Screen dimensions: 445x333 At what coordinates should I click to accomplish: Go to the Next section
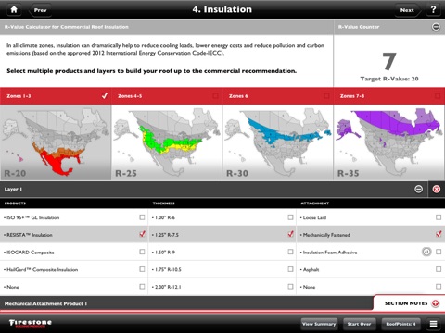(x=408, y=10)
